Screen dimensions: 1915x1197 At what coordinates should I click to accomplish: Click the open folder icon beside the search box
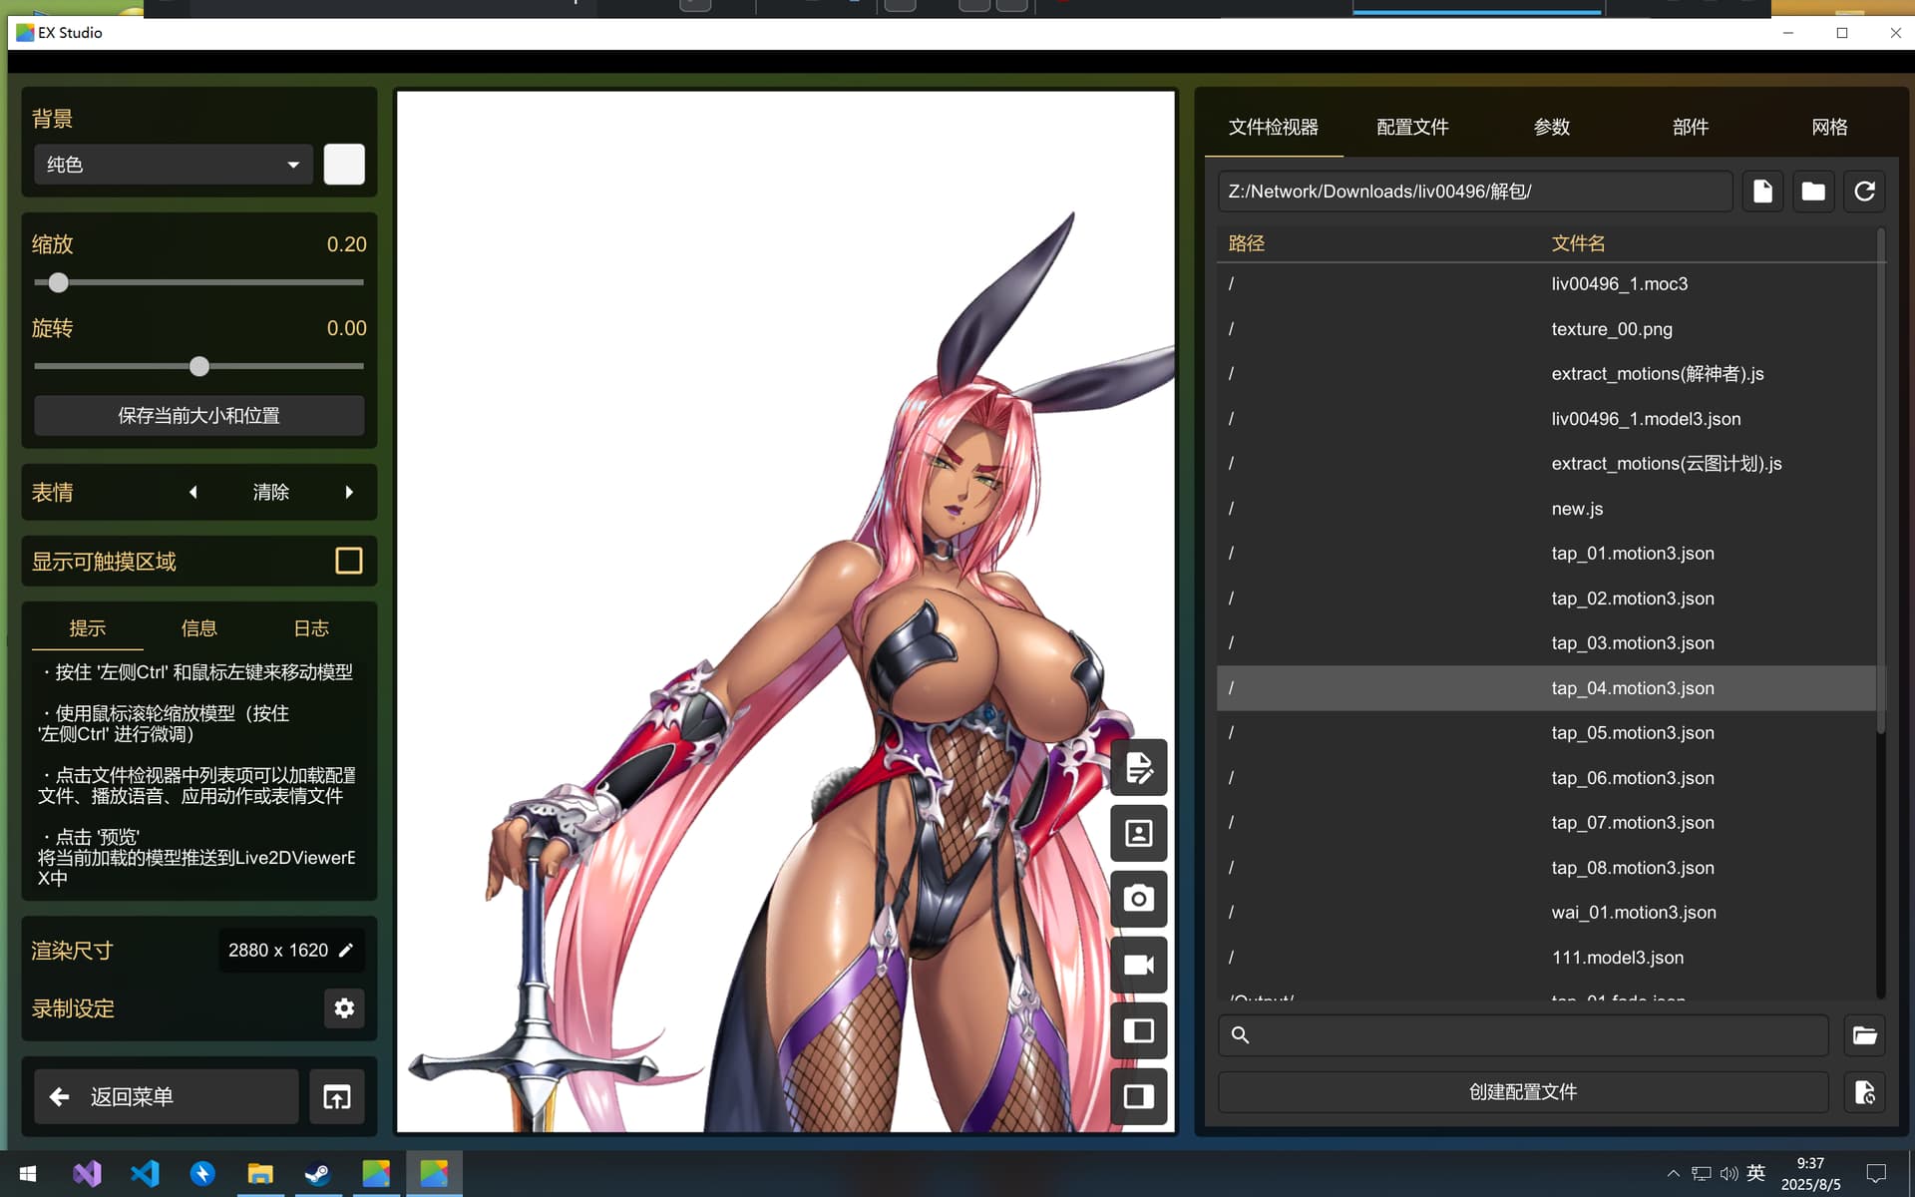(x=1864, y=1035)
